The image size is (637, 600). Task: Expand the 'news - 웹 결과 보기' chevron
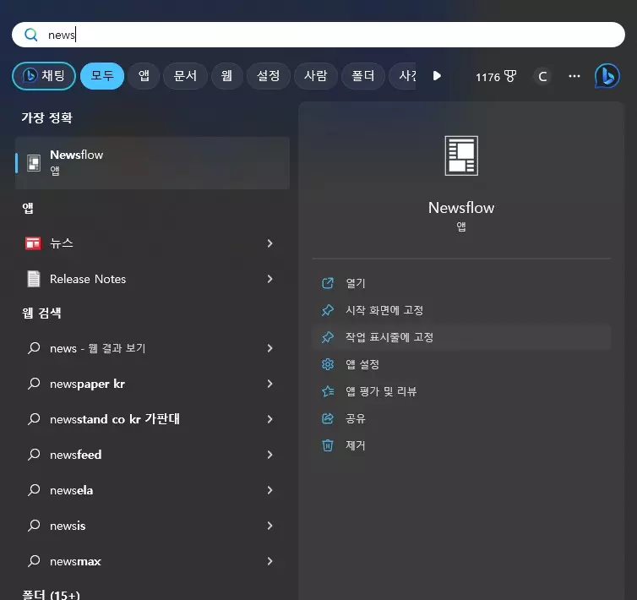pos(269,348)
